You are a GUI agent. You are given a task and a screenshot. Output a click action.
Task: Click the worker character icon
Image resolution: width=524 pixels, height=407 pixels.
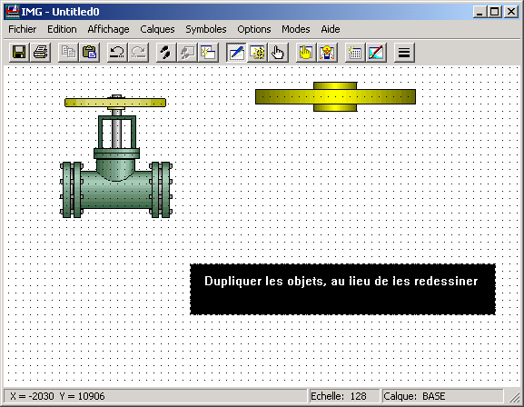[x=327, y=53]
